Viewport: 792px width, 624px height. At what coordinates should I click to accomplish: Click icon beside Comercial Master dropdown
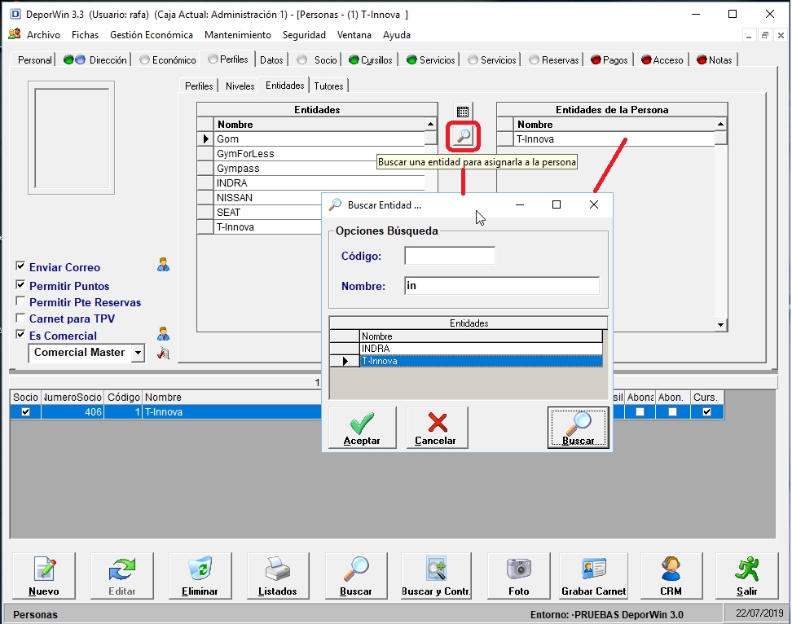[163, 353]
